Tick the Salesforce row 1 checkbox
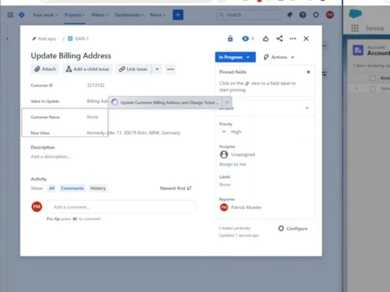Viewport: 390px width, 292px height. click(373, 89)
